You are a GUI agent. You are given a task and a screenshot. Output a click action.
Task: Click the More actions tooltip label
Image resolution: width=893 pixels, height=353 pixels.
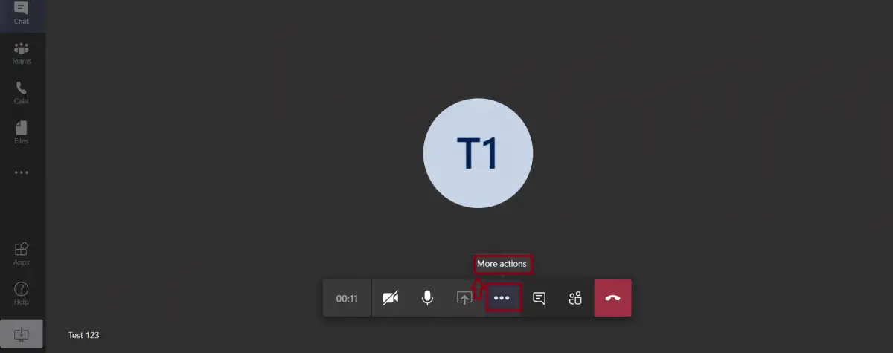click(502, 263)
